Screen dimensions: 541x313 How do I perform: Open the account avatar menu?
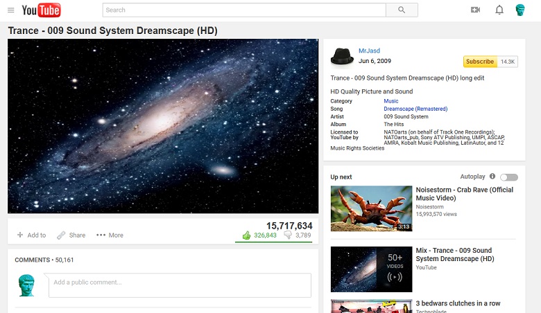coord(520,10)
